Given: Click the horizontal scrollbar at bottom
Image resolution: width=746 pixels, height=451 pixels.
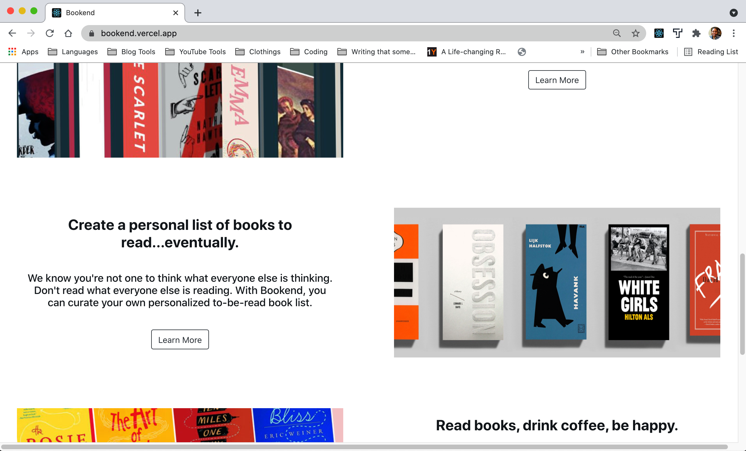Looking at the screenshot, I should pyautogui.click(x=364, y=447).
